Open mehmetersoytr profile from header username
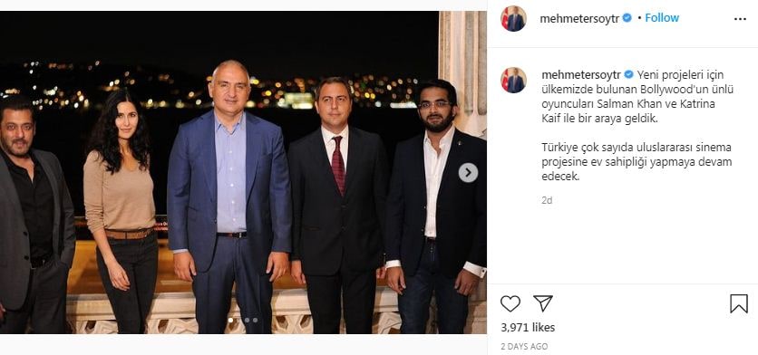Screen dimensions: 758x355 coord(579,19)
